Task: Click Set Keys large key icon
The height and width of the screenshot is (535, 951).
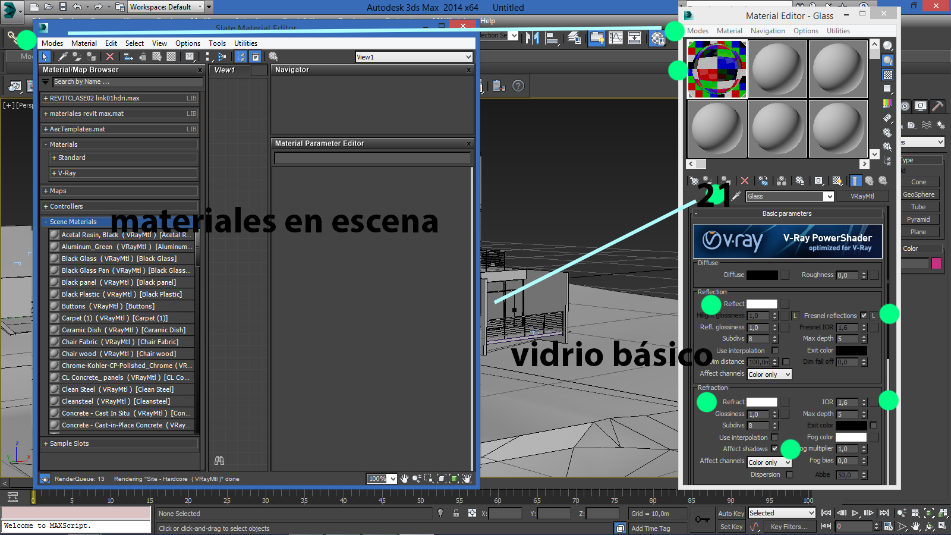Action: [703, 520]
